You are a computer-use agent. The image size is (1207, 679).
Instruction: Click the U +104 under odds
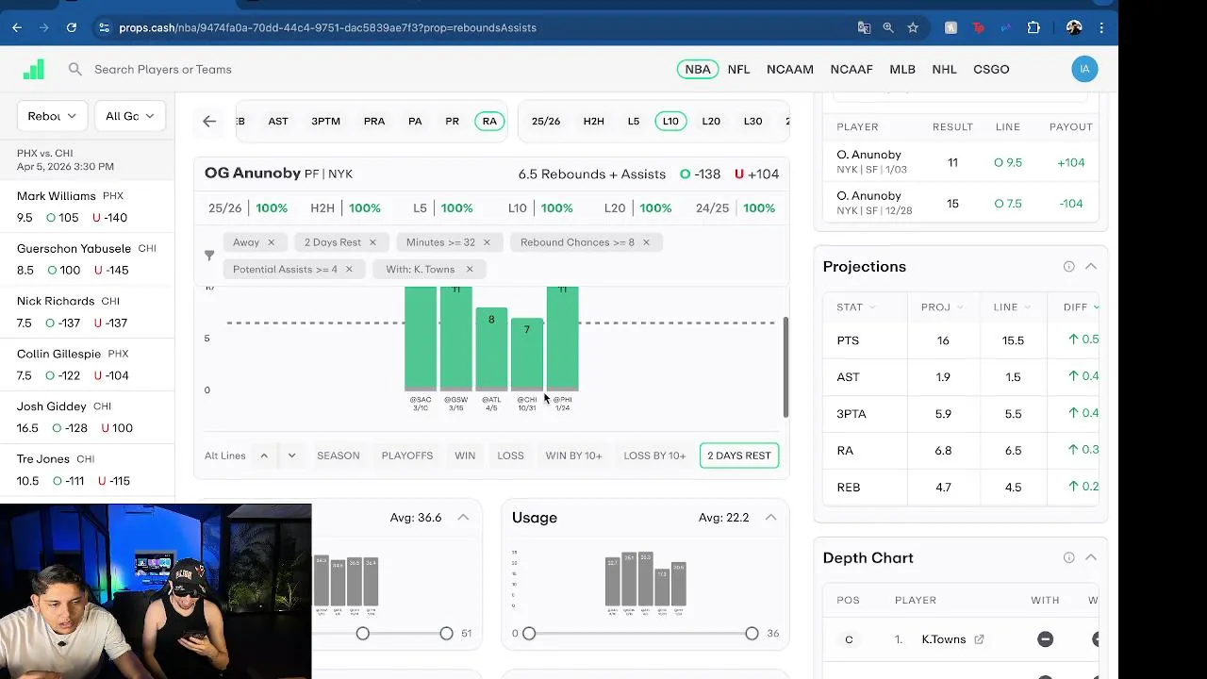(756, 174)
